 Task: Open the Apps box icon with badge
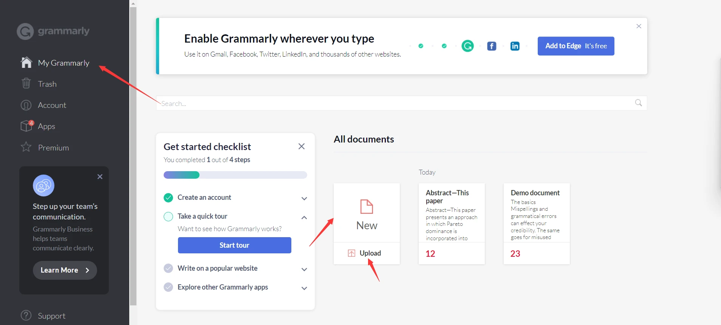click(27, 126)
